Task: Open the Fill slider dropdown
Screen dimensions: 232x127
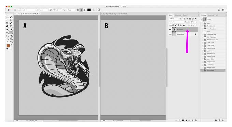Action: [195, 25]
